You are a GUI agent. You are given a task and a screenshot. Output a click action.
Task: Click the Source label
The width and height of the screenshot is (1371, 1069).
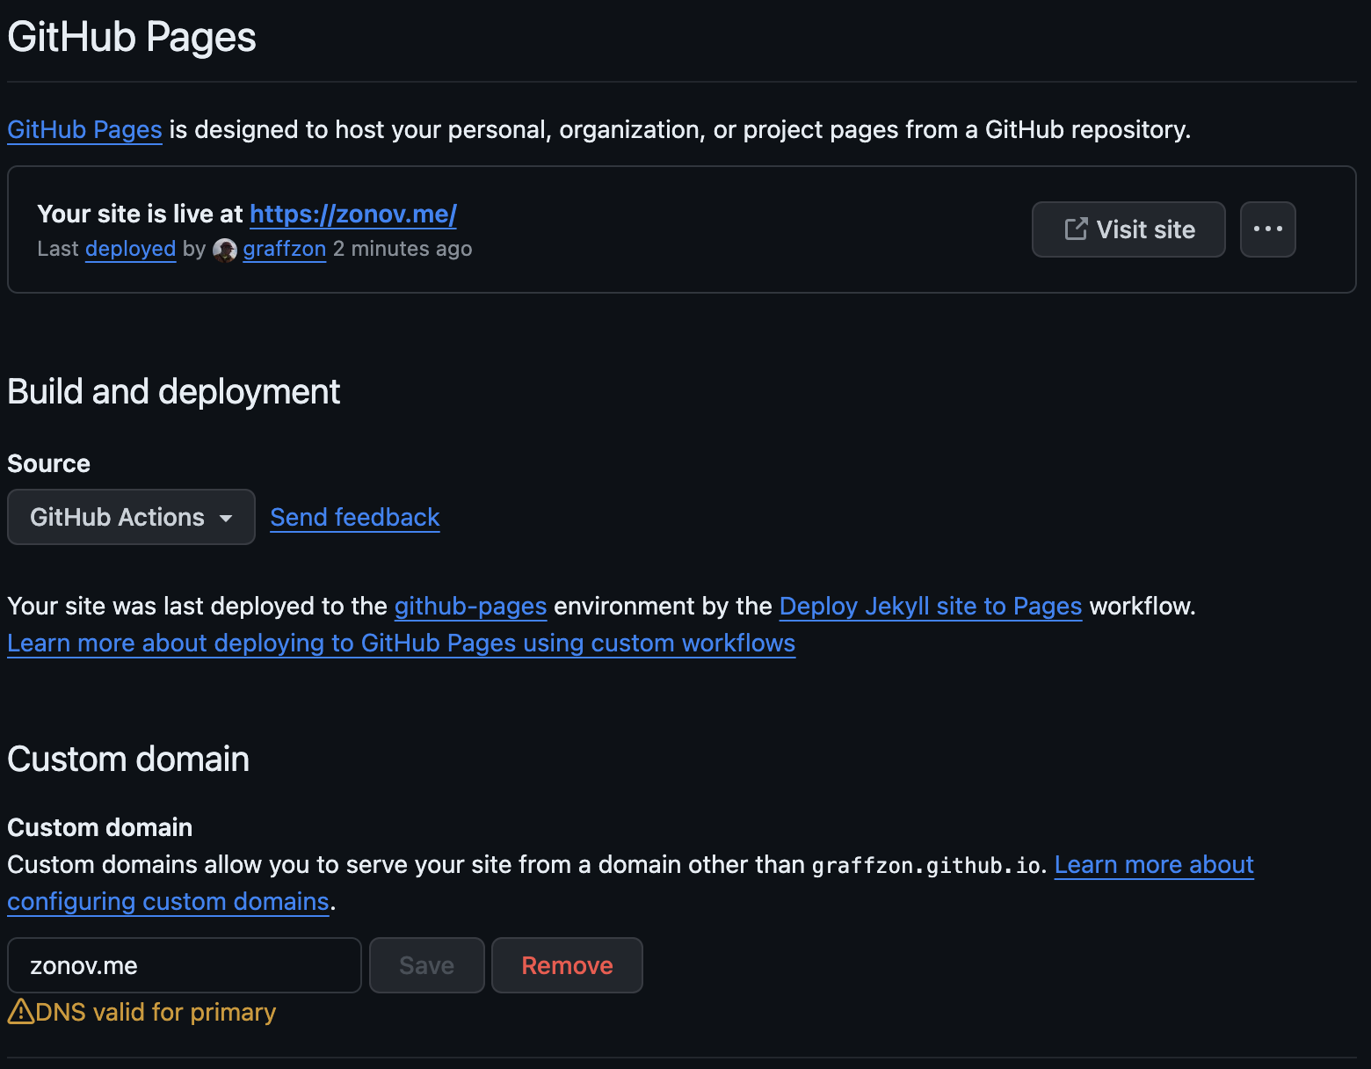49,464
